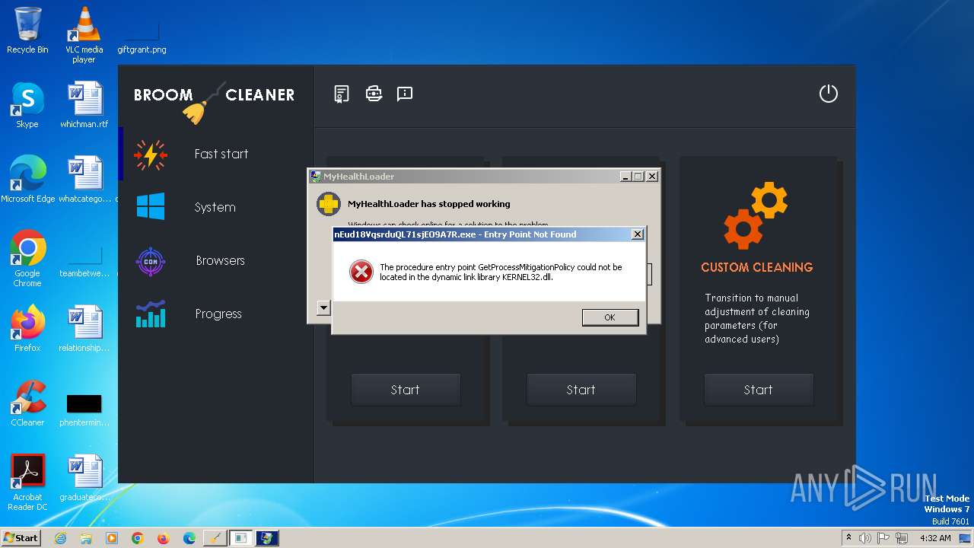Click OK in Entry Point Not Found dialog
The image size is (974, 548).
point(610,317)
